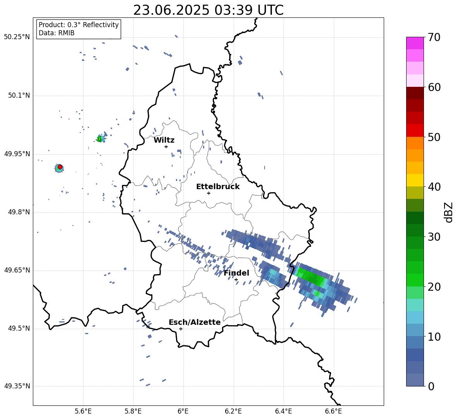The width and height of the screenshot is (458, 419).
Task: Click the magenta top colorbar segment
Action: coord(415,43)
